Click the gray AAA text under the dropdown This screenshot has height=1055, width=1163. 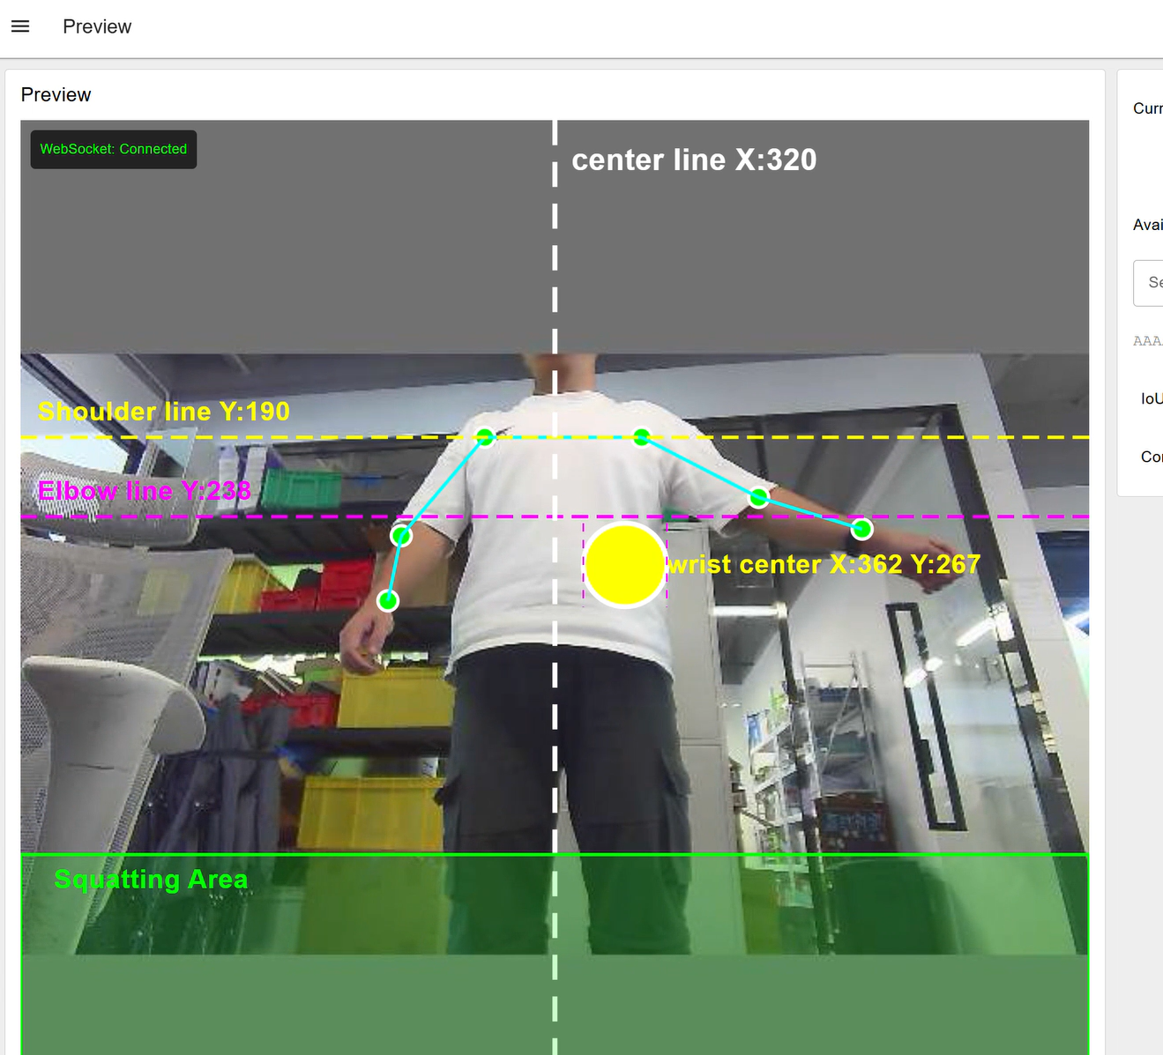click(1147, 341)
